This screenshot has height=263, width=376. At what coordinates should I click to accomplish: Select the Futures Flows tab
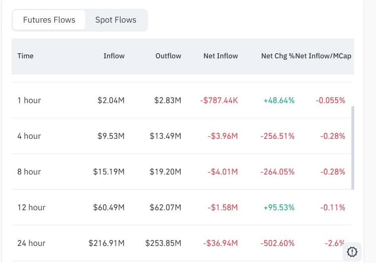49,20
